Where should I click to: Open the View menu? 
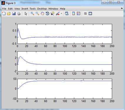coord(17,9)
